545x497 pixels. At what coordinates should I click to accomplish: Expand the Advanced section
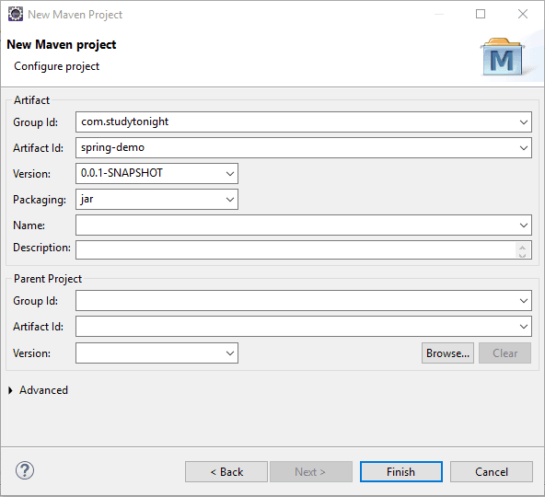coord(10,390)
